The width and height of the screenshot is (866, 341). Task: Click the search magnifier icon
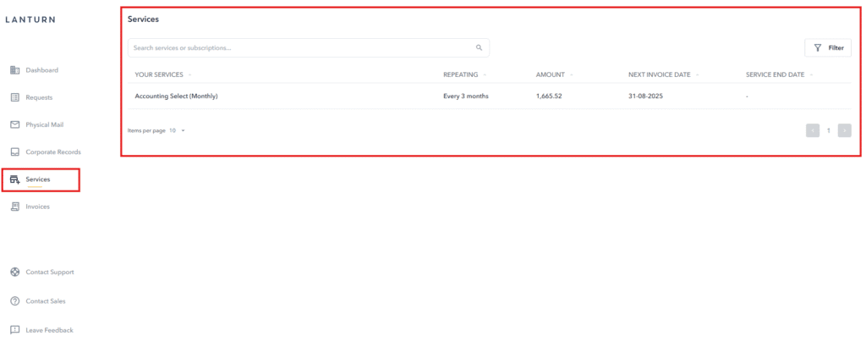479,48
